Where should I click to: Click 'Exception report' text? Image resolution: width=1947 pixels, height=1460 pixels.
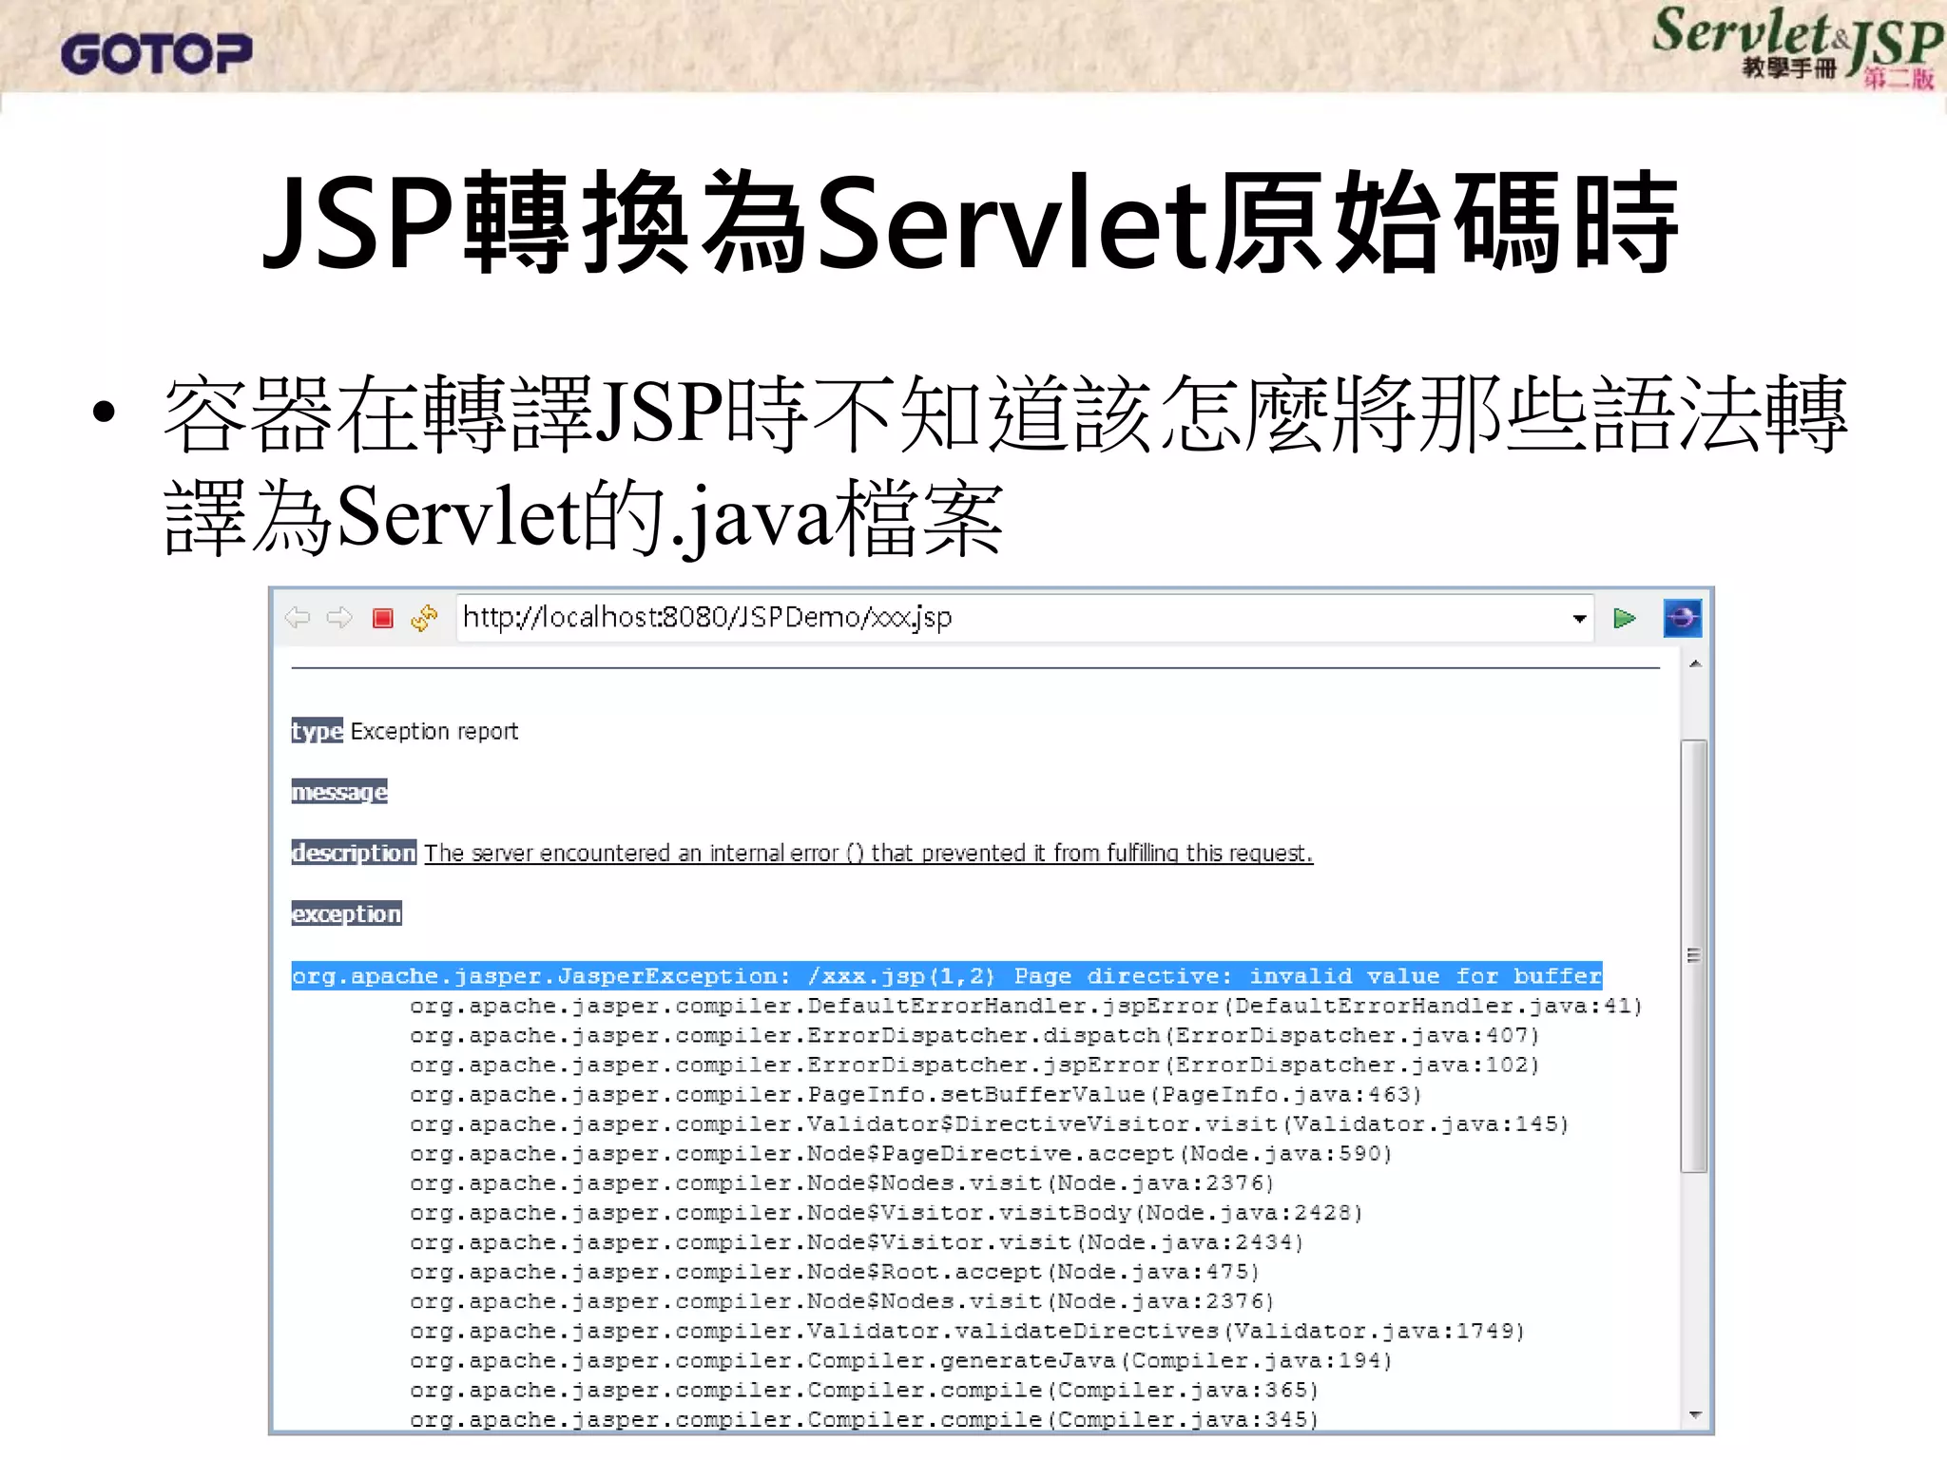[434, 731]
